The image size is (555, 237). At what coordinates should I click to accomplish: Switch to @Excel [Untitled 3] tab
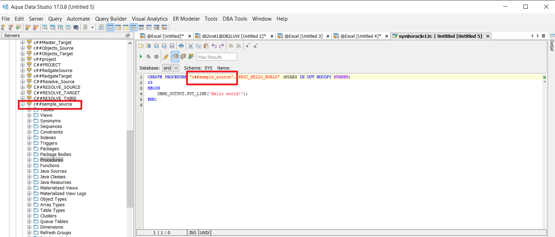pos(303,36)
